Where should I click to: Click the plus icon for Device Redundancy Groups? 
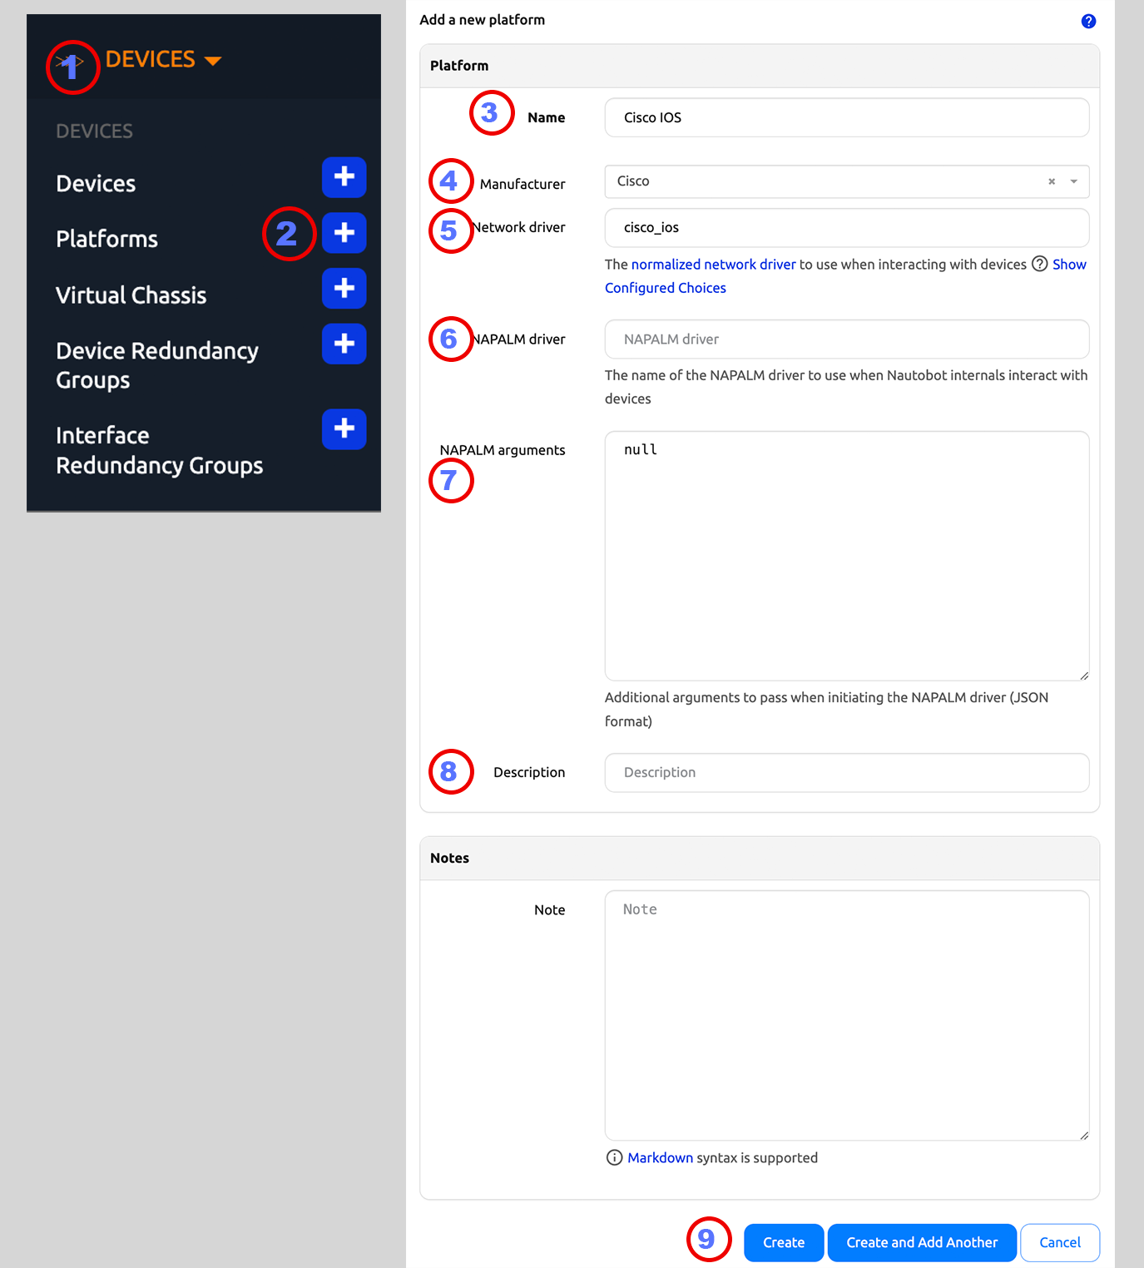[344, 344]
